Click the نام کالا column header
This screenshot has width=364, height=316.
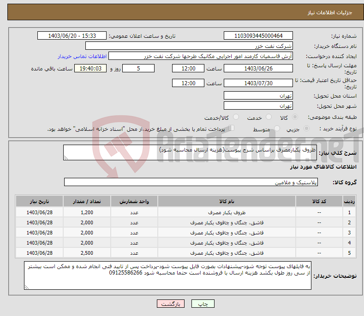click(x=227, y=201)
